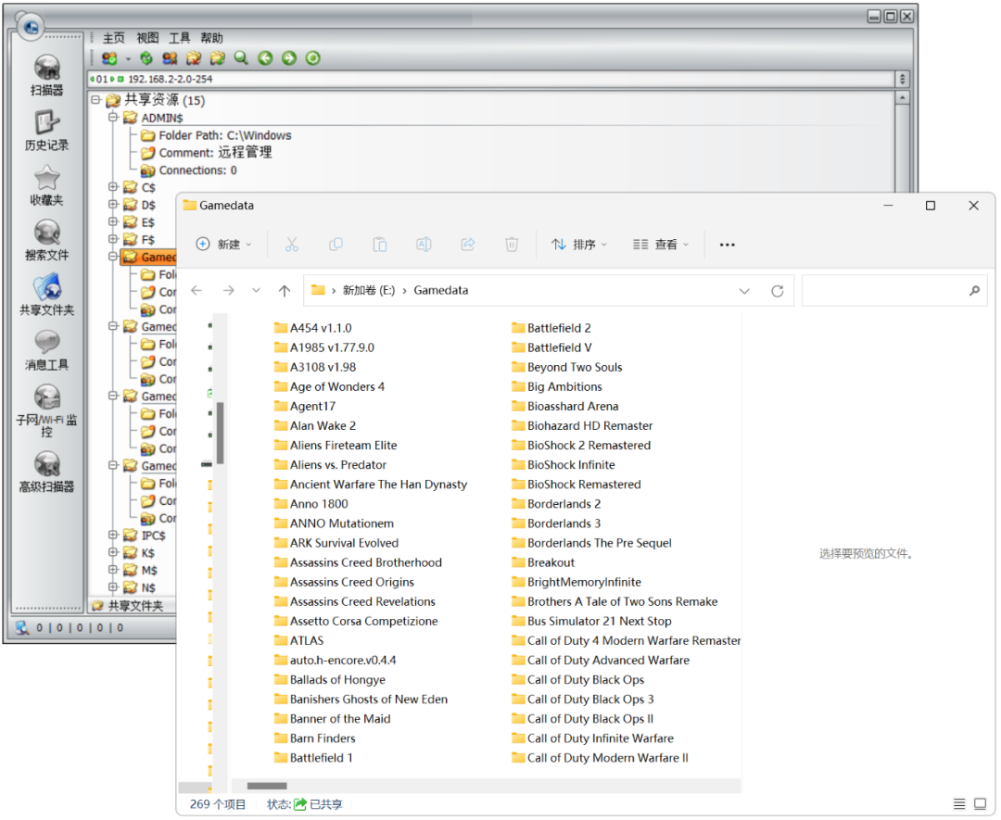
Task: Open the three-dot more options menu
Action: (728, 245)
